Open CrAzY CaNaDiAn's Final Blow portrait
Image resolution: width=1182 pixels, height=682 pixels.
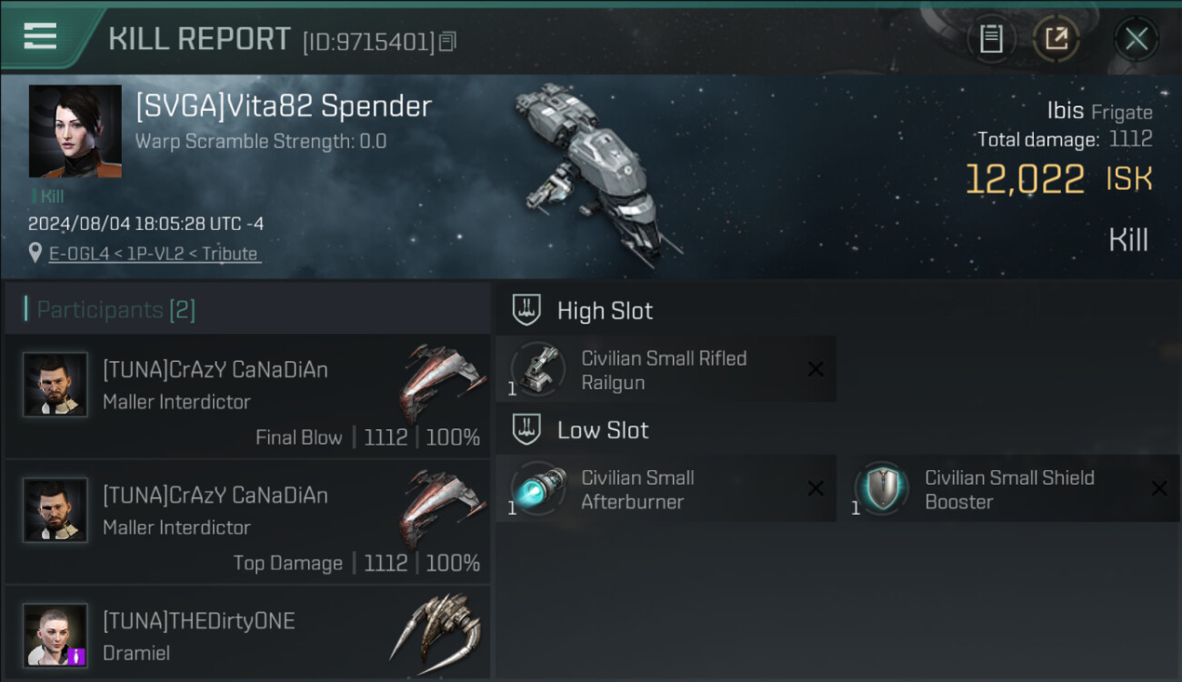(x=55, y=385)
